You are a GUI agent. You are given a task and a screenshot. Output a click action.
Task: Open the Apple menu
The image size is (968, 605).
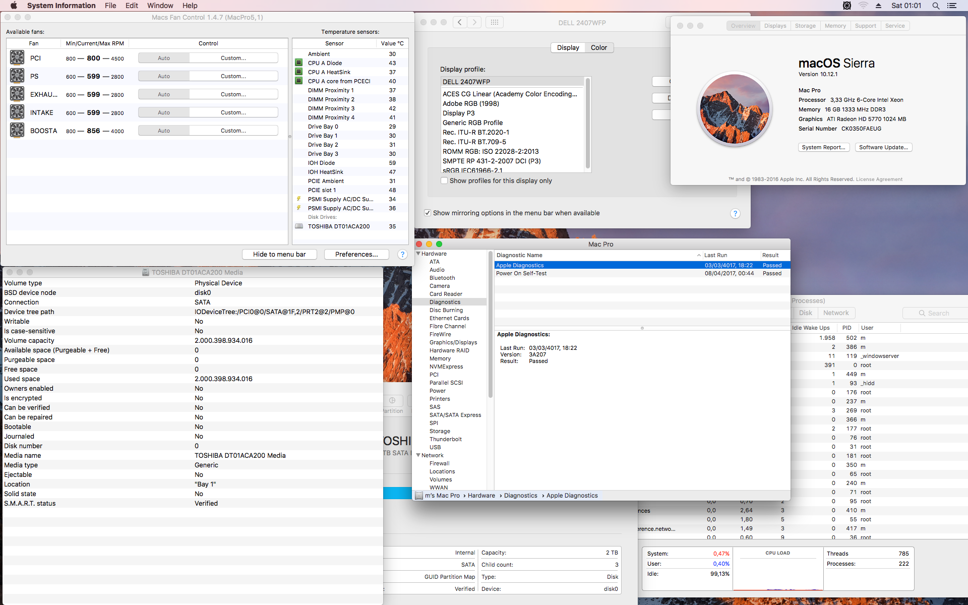coord(14,6)
